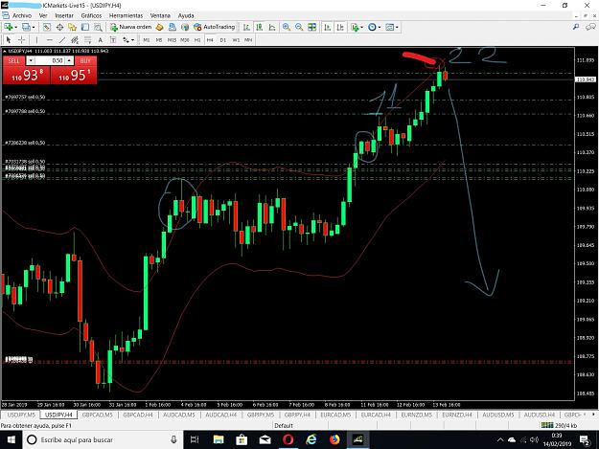
Task: Tile chart windows with grid icon
Action: pos(311,27)
